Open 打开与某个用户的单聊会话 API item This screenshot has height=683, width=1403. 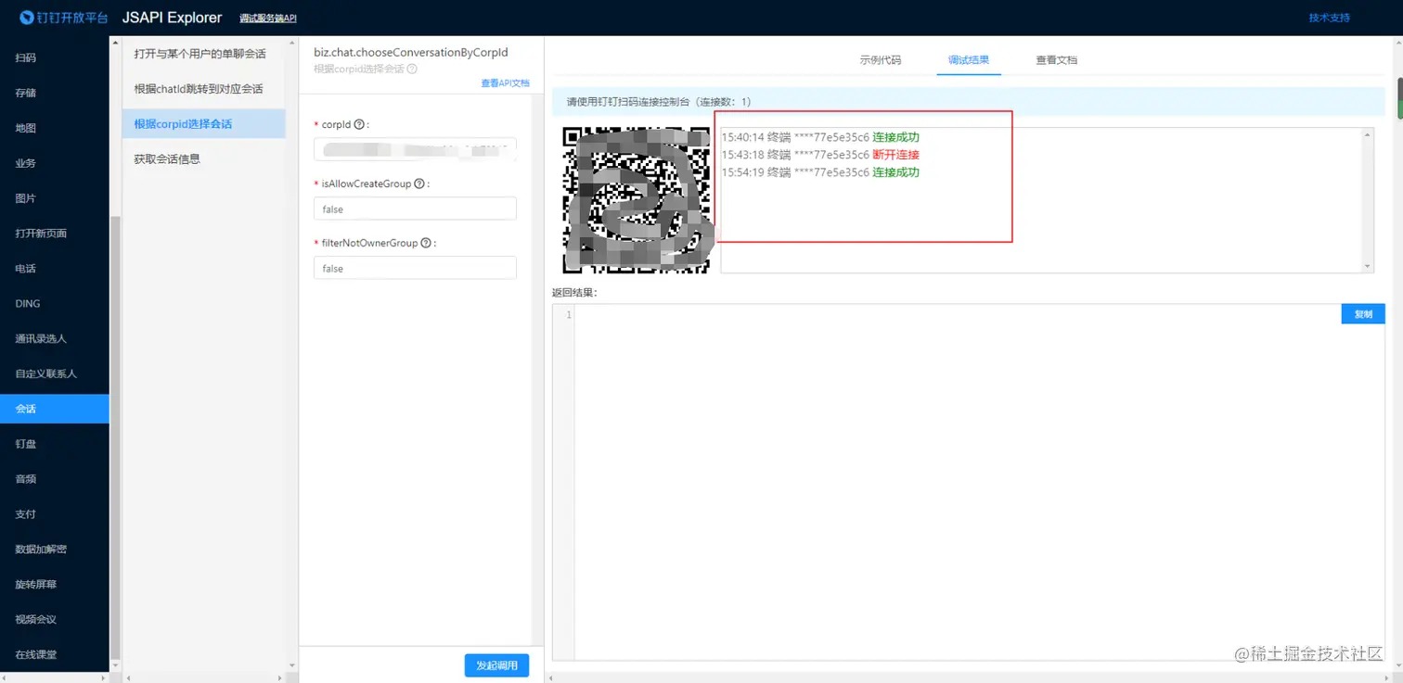point(203,54)
